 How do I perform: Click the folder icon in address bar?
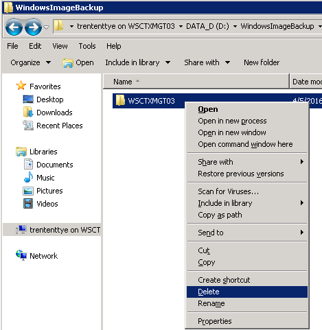click(58, 26)
